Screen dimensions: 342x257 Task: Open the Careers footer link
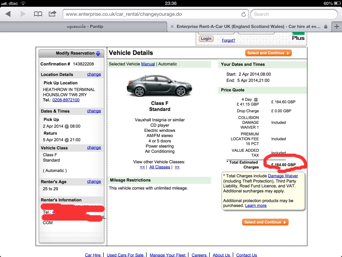[199, 255]
